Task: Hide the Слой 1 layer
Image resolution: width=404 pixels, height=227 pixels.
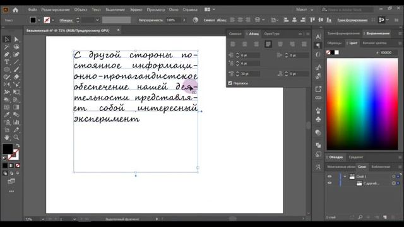Action: click(x=330, y=177)
